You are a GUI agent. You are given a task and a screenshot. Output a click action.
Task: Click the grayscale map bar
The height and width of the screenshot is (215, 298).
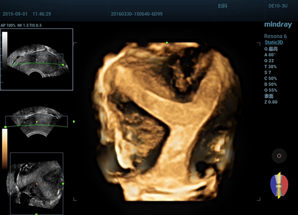tap(5, 52)
